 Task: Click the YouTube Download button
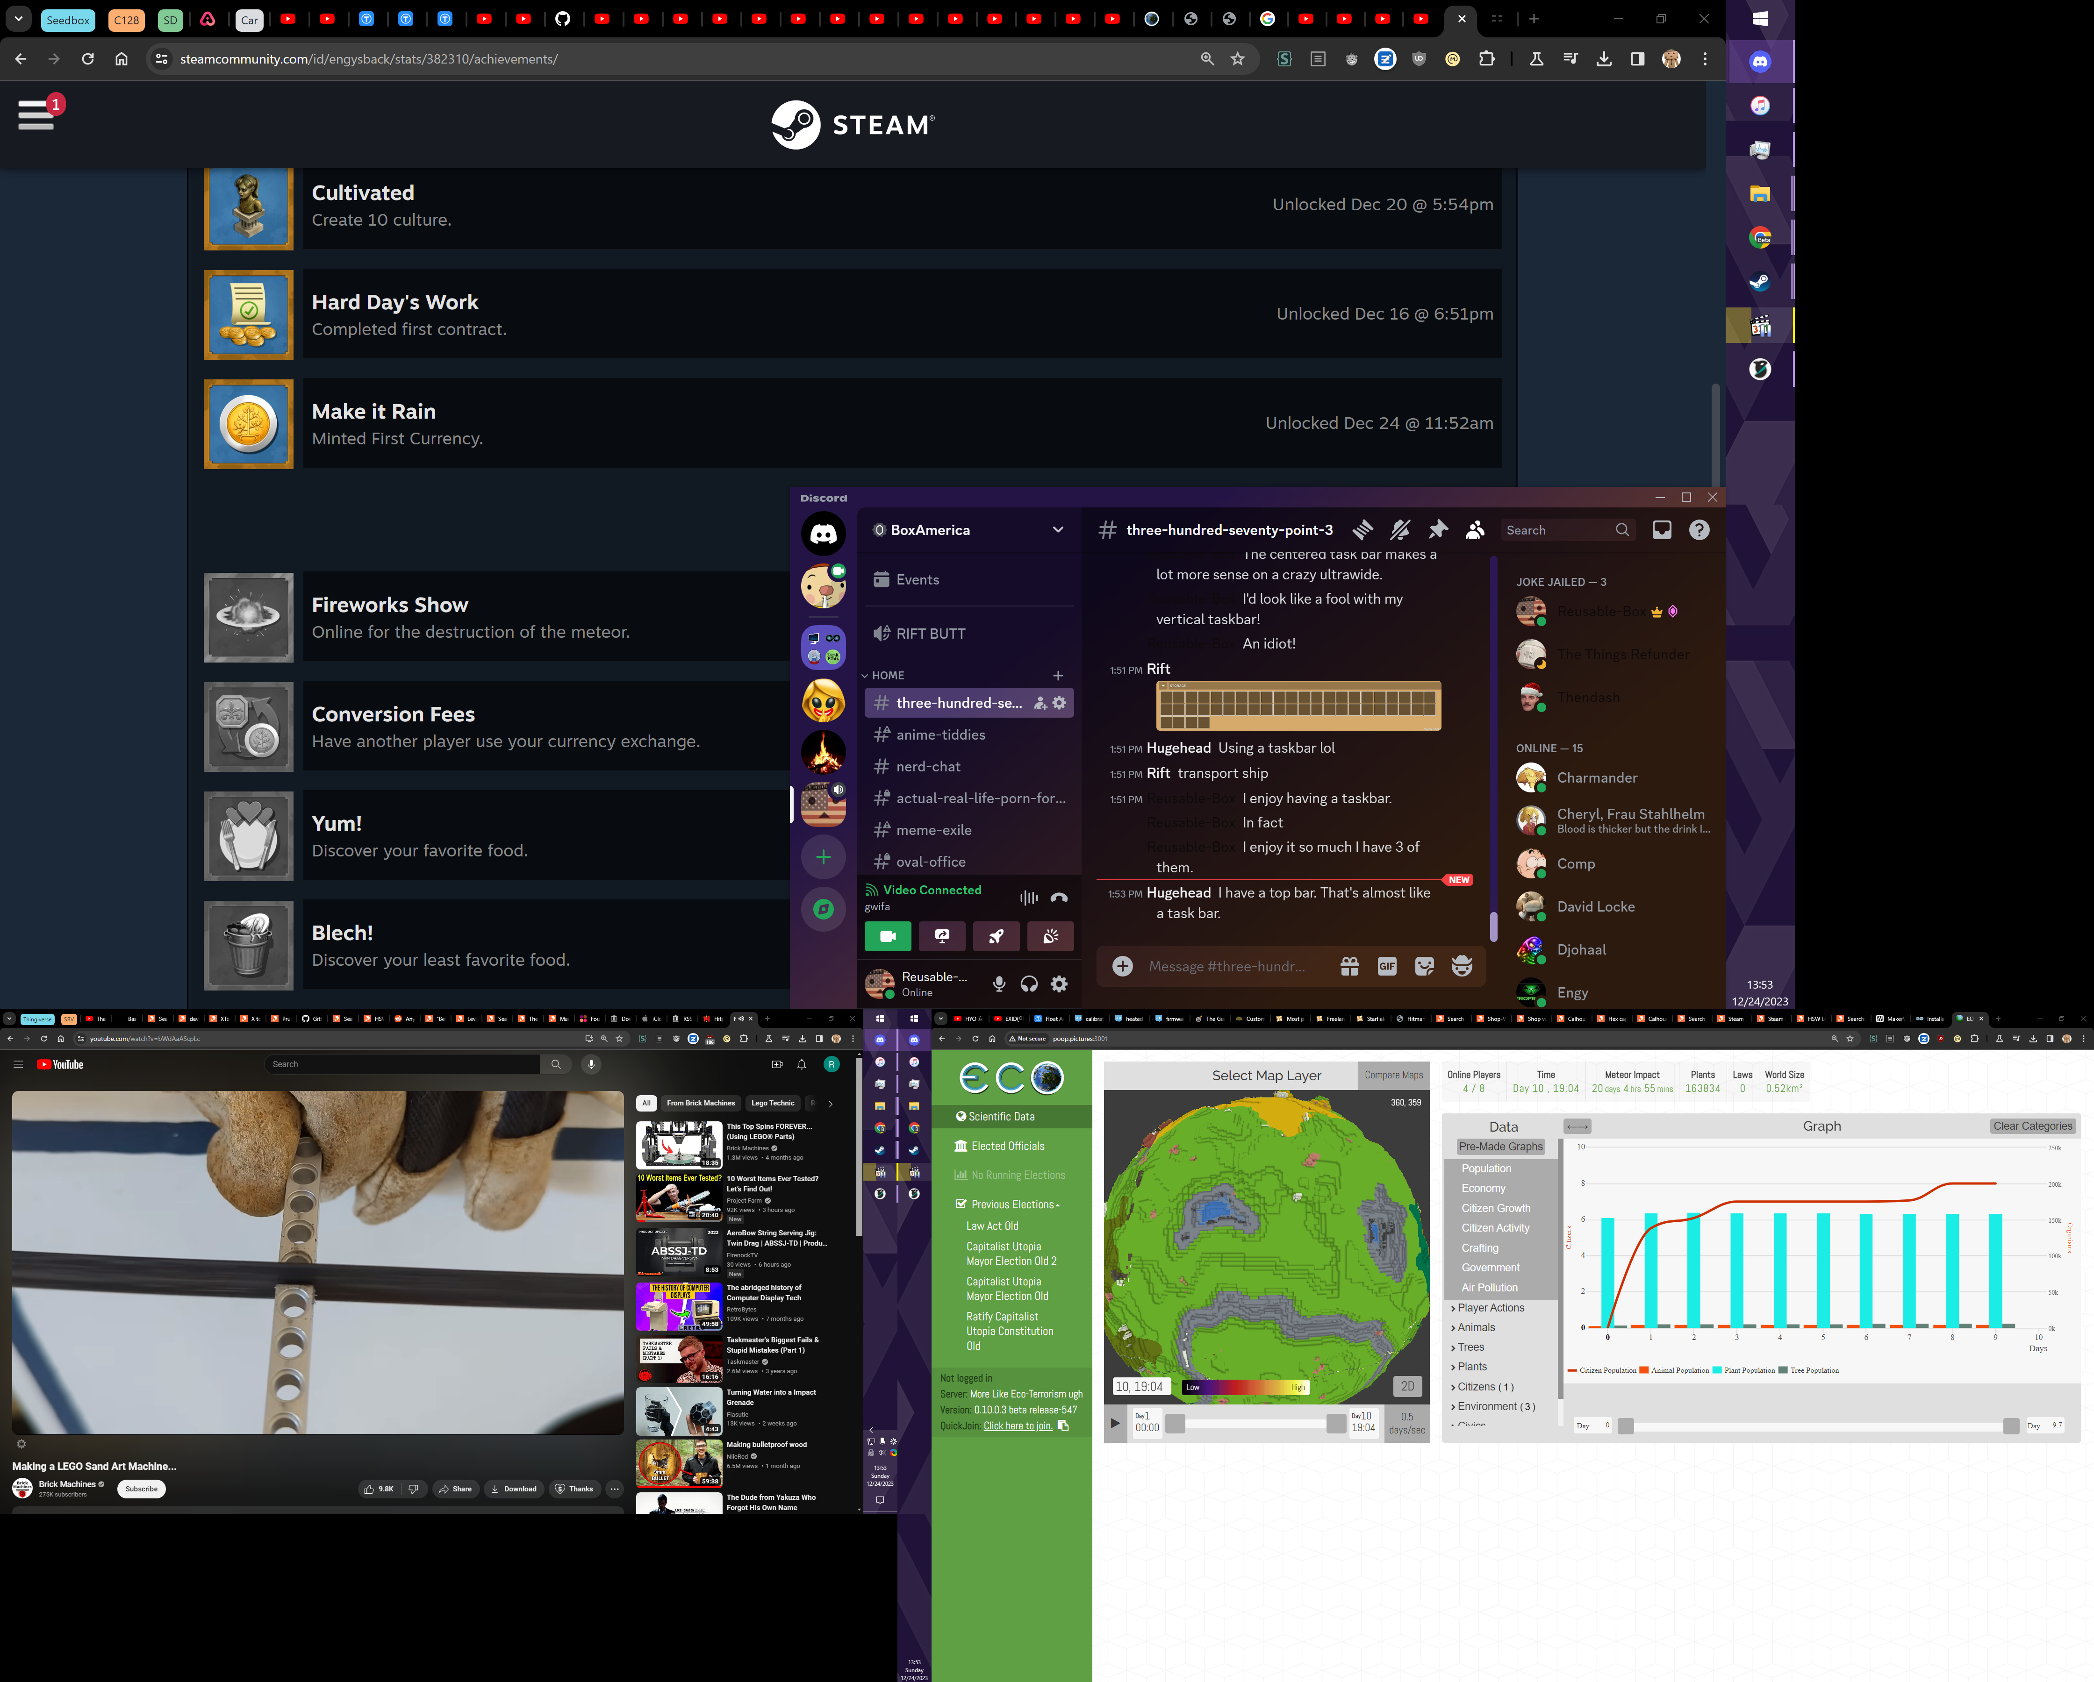[x=514, y=1489]
